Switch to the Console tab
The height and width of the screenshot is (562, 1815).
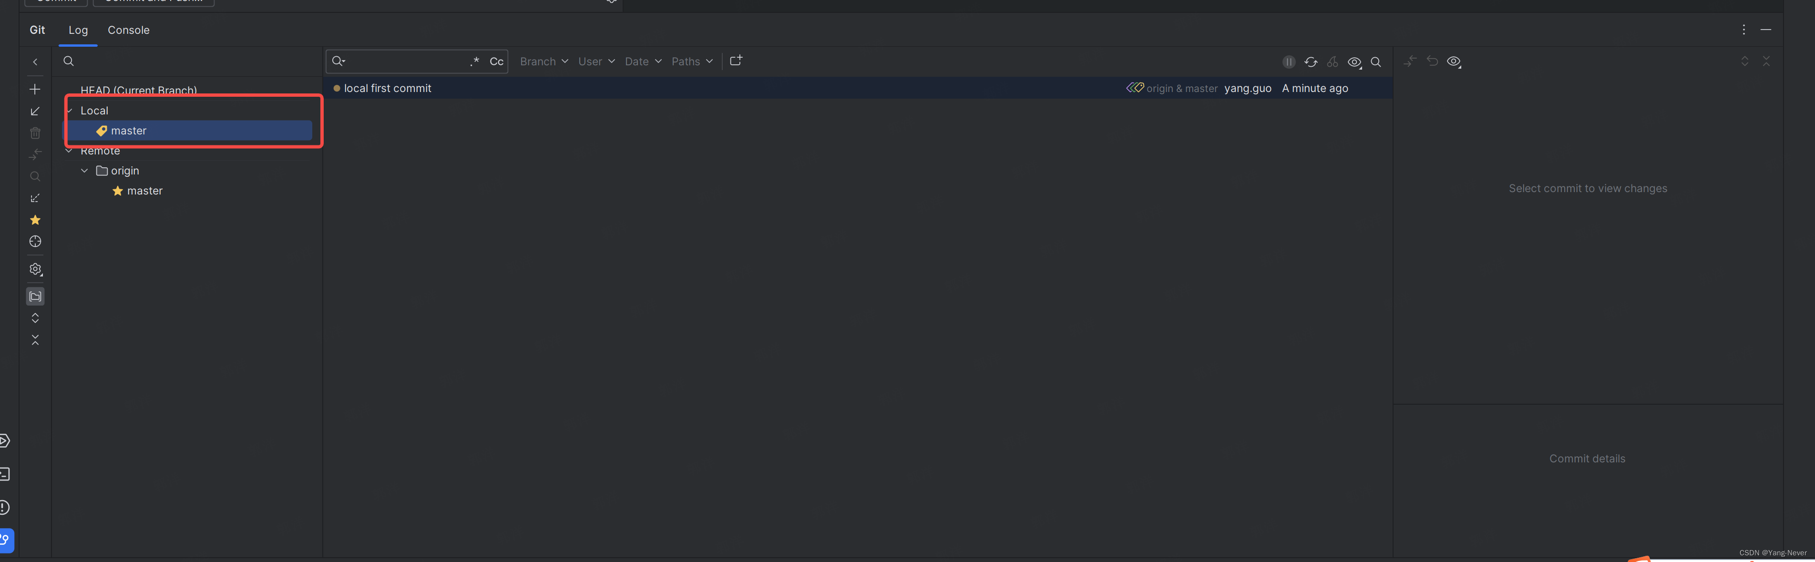(x=128, y=31)
